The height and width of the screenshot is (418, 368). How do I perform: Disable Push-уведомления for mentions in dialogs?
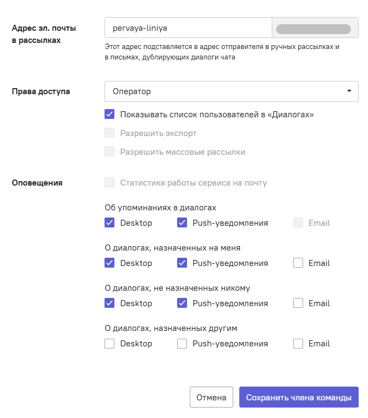coord(182,223)
